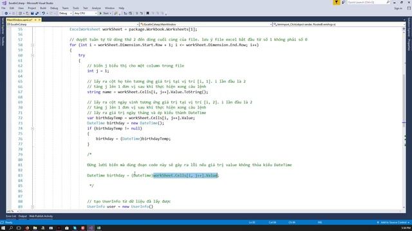412x231 pixels.
Task: Click the Undo toolbar icon
Action: [44, 13]
